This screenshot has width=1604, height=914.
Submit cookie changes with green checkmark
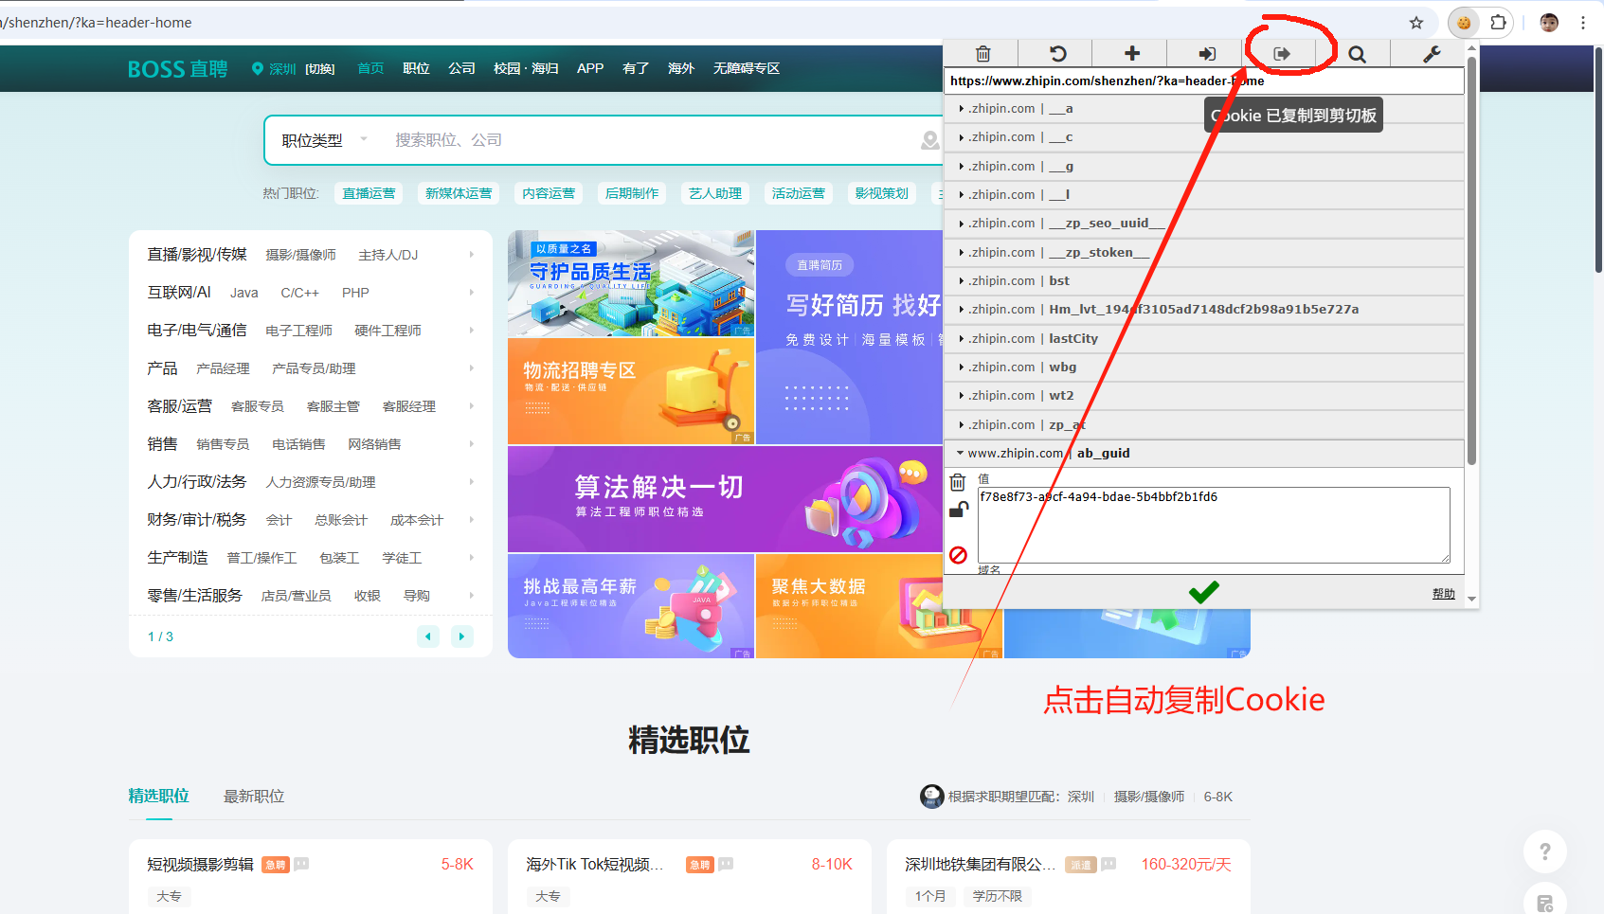(x=1203, y=593)
